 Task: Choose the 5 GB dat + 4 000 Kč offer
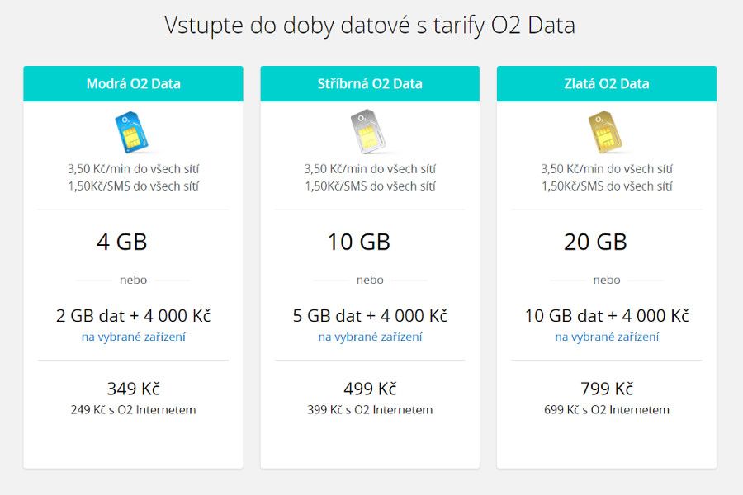pos(370,315)
